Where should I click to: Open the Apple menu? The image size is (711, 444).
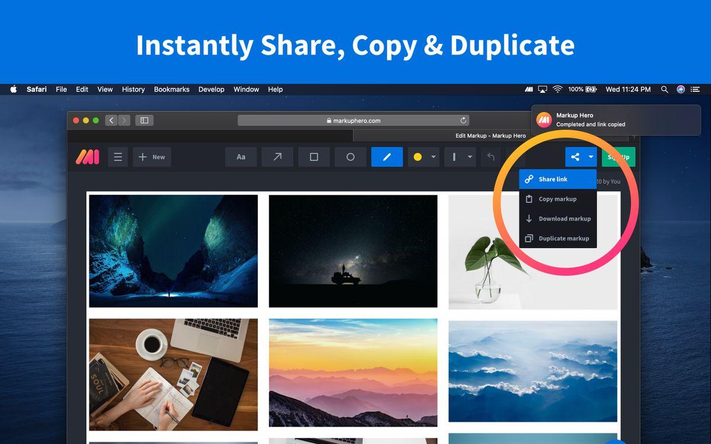(14, 89)
